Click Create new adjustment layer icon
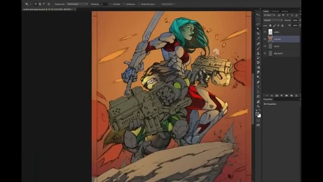The width and height of the screenshot is (323, 182). tap(282, 96)
